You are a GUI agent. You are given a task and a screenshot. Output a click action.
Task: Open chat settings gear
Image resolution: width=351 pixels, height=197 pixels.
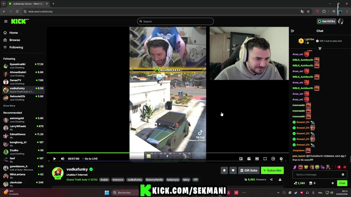tap(333, 183)
